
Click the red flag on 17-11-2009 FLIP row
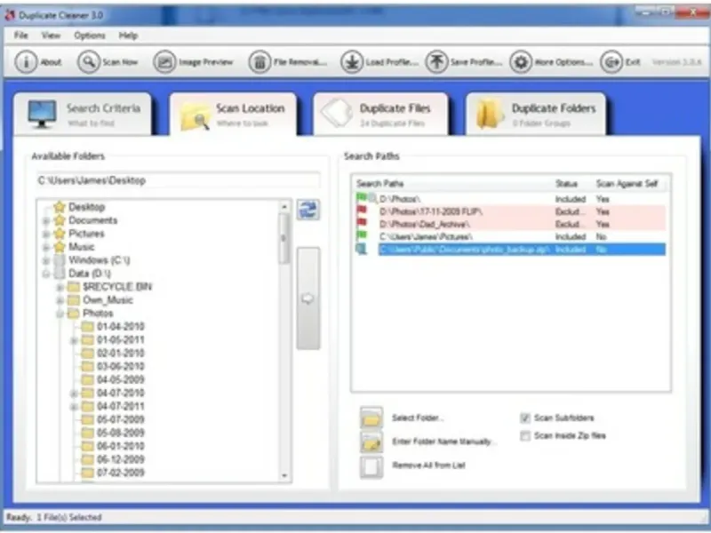tap(362, 211)
